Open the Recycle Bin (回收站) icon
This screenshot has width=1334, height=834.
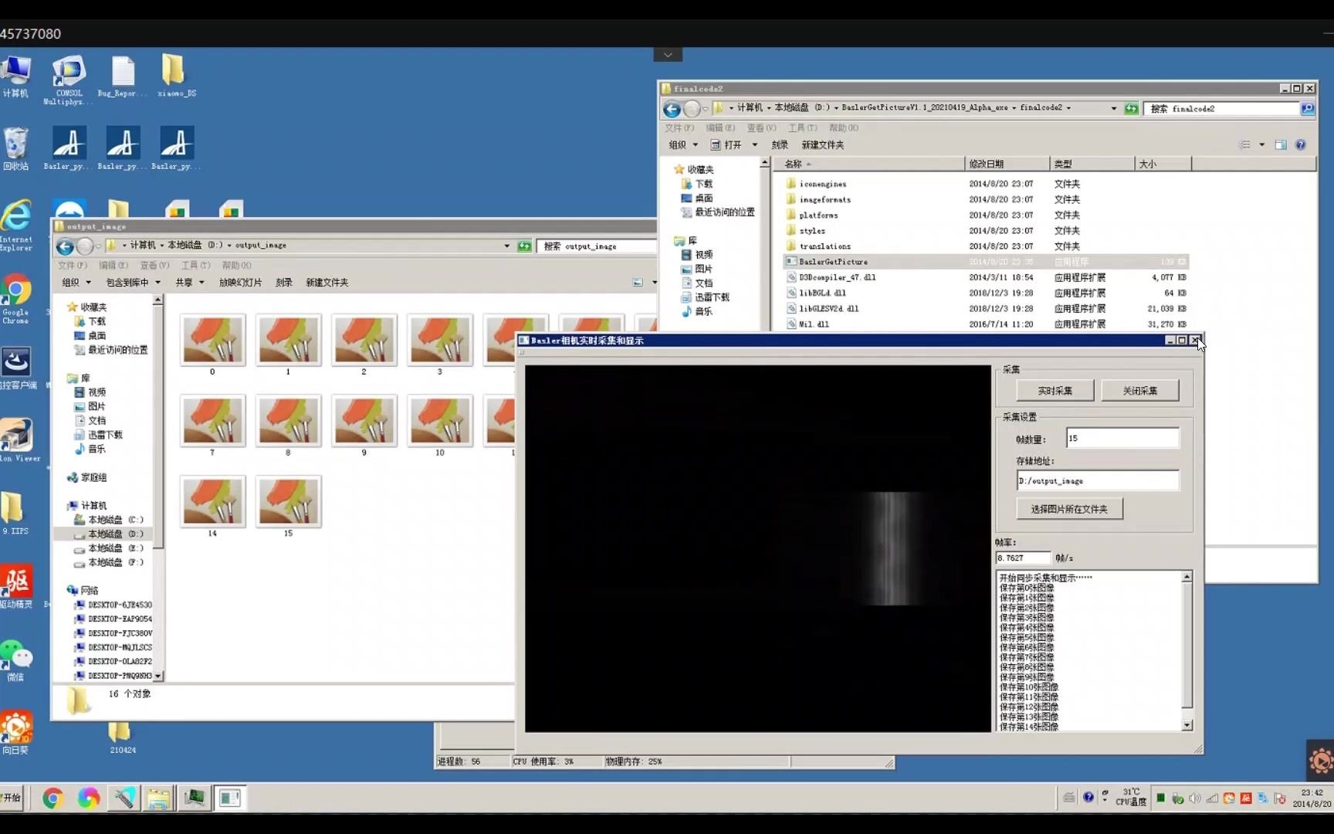pyautogui.click(x=15, y=149)
